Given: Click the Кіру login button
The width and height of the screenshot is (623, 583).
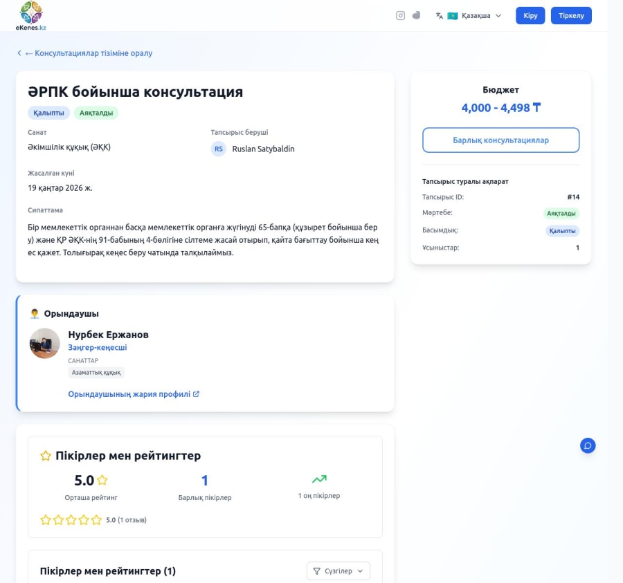Looking at the screenshot, I should 530,15.
